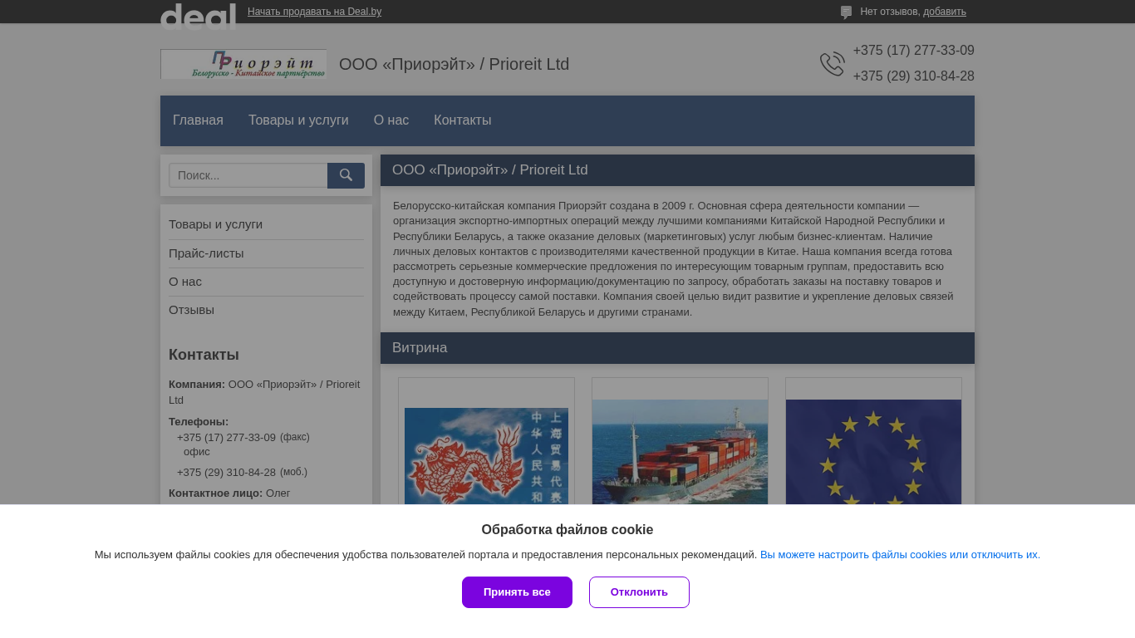
Task: Click the Телефоны label in sidebar
Action: pyautogui.click(x=199, y=422)
